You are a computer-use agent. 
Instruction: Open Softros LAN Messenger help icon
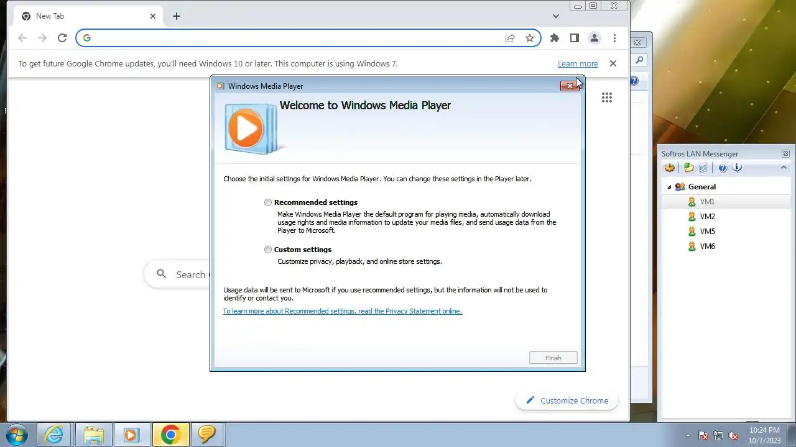tap(723, 168)
